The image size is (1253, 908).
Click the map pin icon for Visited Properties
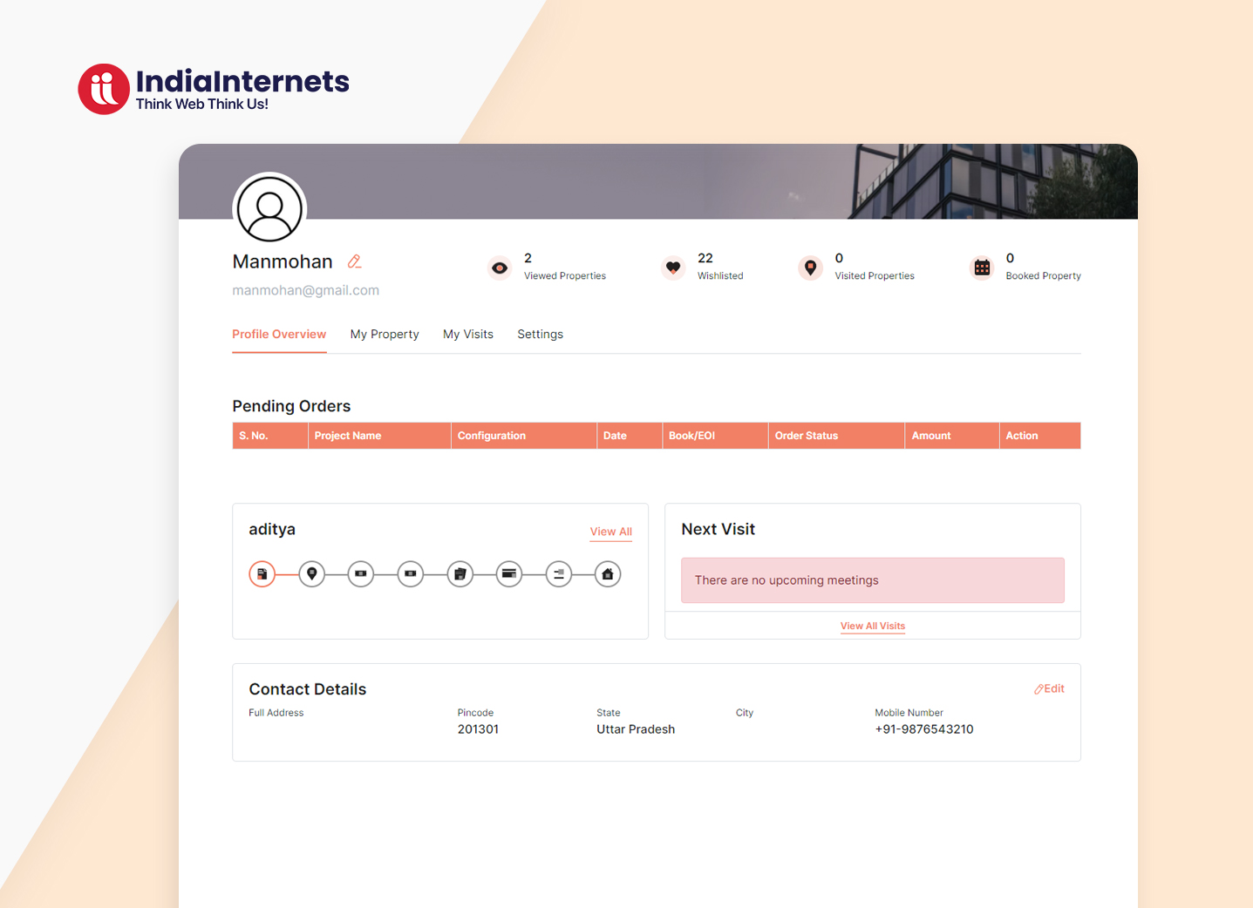pos(811,268)
